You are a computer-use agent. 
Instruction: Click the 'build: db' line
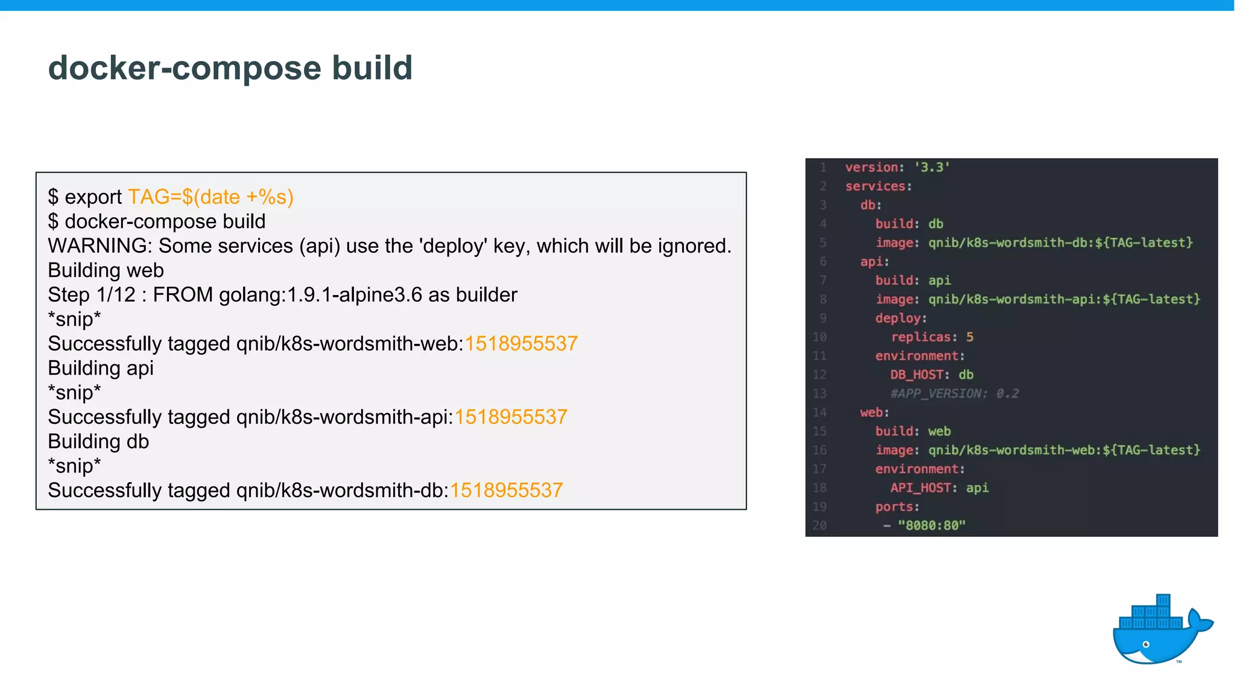909,224
